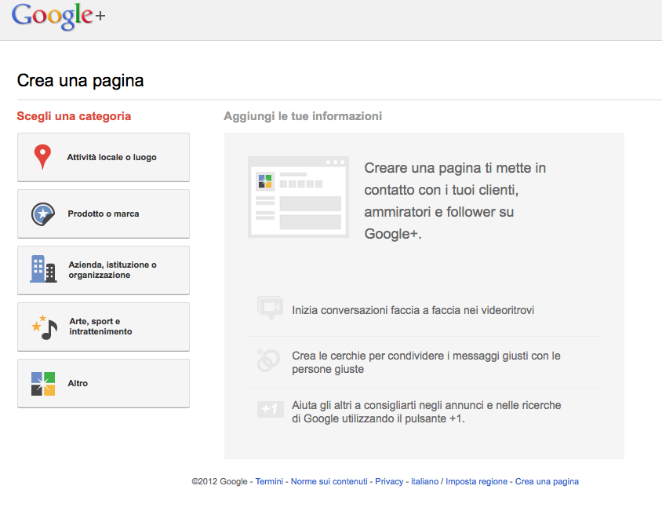Image resolution: width=662 pixels, height=515 pixels.
Task: Click the Scegli una categoria heading
Action: pyautogui.click(x=74, y=116)
